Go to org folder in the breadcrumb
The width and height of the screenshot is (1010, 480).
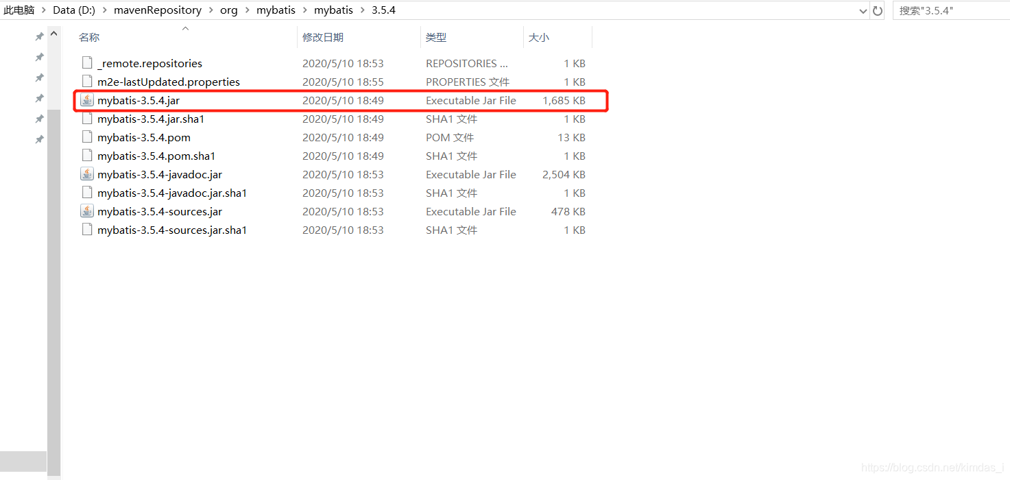pyautogui.click(x=229, y=10)
